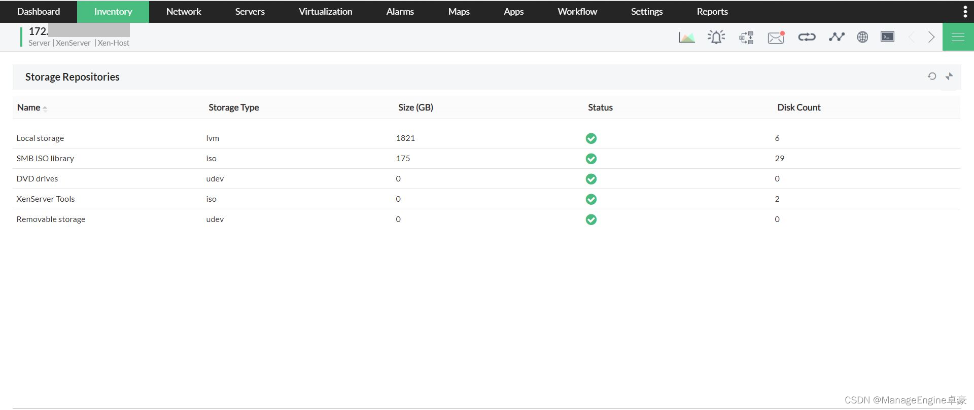Open the workflow diagram icon

(746, 38)
